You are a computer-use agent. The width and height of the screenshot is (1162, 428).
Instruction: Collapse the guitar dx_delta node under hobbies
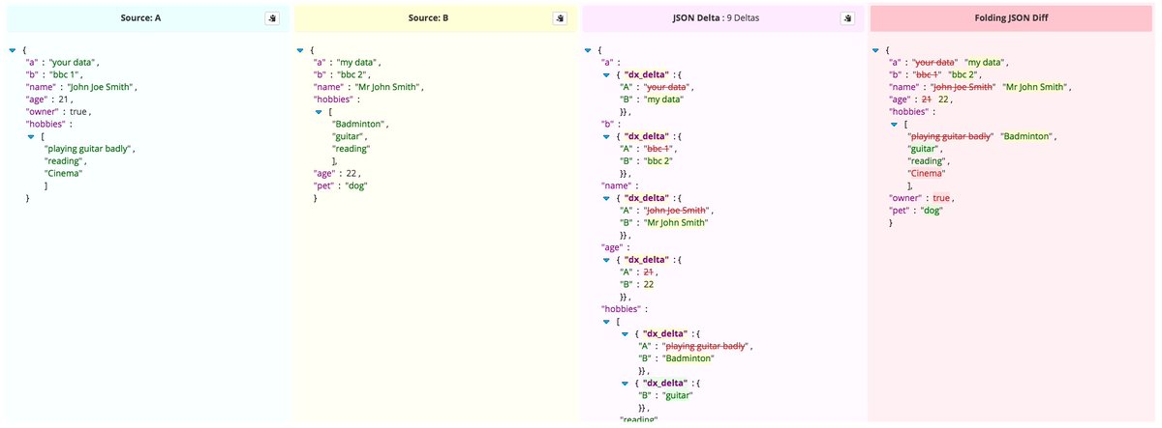pos(625,384)
